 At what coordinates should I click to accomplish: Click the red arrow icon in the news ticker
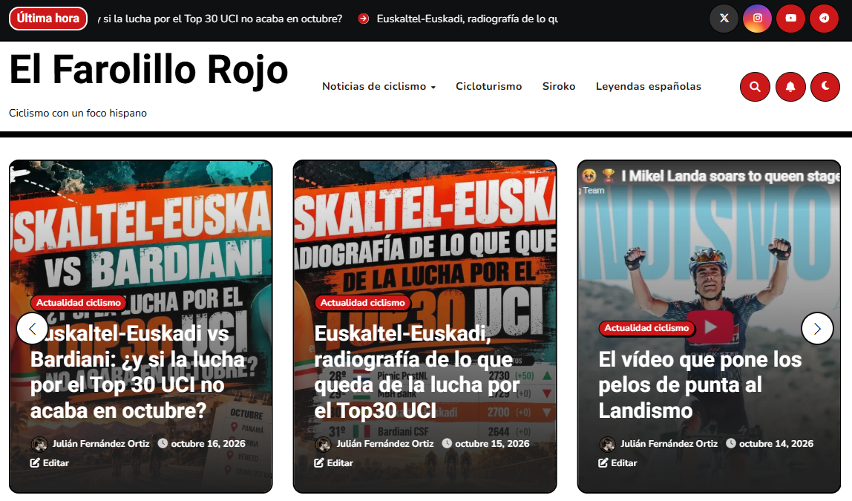click(x=364, y=19)
